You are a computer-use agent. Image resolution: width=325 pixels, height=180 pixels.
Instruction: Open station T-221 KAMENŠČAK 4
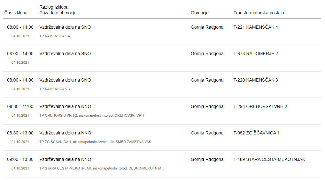[256, 27]
